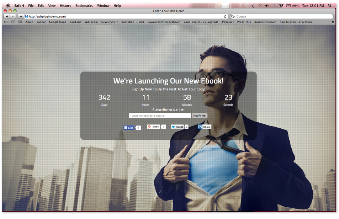Show all bookmarks with the book icon
This screenshot has width=339, height=219.
pyautogui.click(x=13, y=22)
